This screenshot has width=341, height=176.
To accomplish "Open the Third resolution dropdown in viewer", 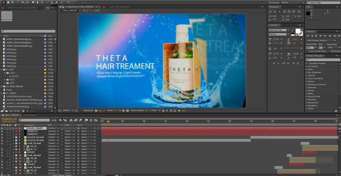I will click(114, 110).
